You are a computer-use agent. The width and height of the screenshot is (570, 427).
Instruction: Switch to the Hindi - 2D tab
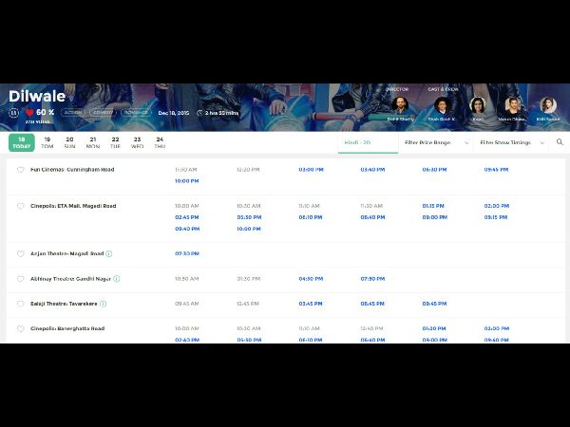368,142
